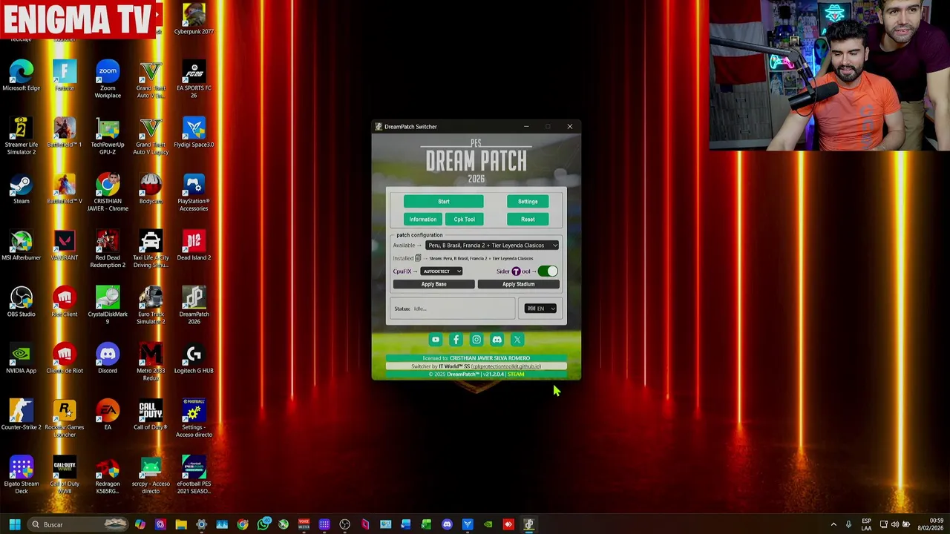Image resolution: width=950 pixels, height=534 pixels.
Task: Select the CRISTHIAN JAVIER Chrome shortcut
Action: pyautogui.click(x=108, y=191)
